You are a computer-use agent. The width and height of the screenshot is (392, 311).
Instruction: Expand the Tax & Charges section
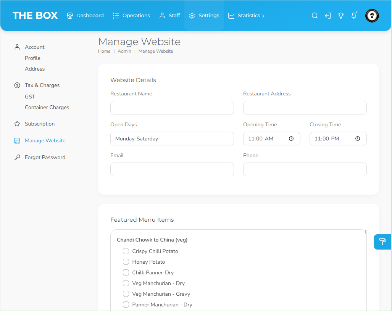pyautogui.click(x=42, y=85)
